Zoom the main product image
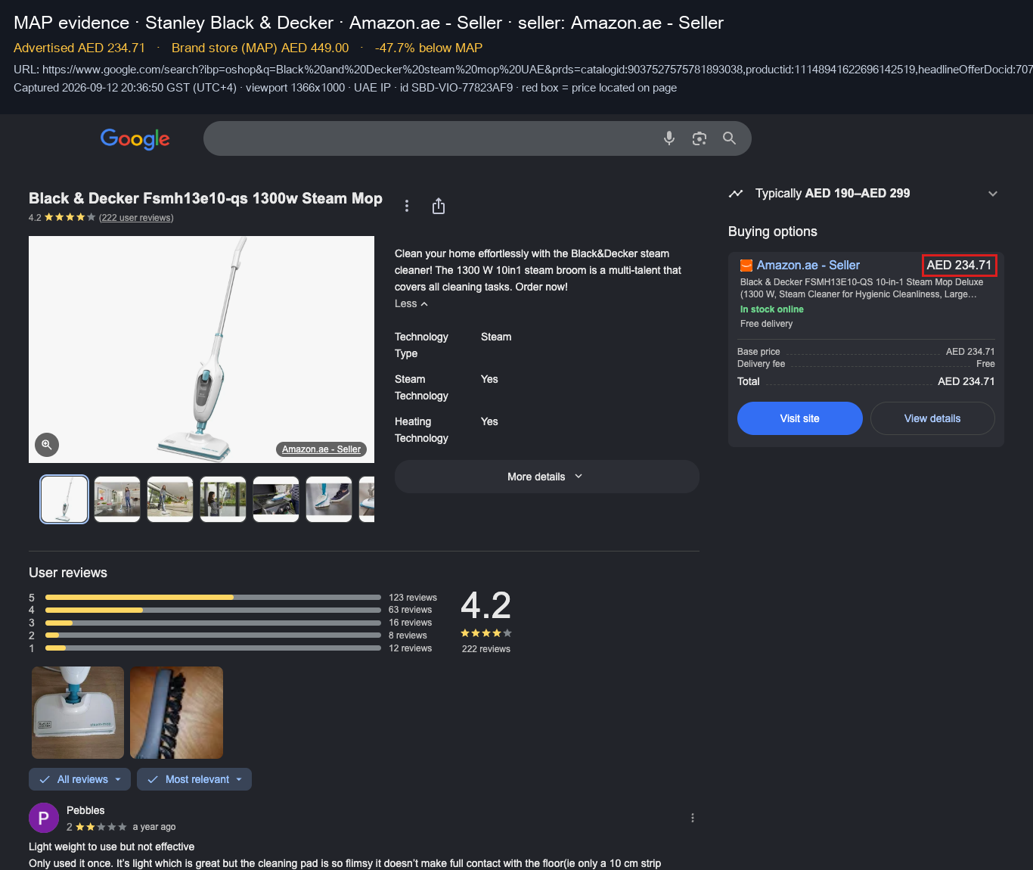The height and width of the screenshot is (870, 1033). point(47,445)
